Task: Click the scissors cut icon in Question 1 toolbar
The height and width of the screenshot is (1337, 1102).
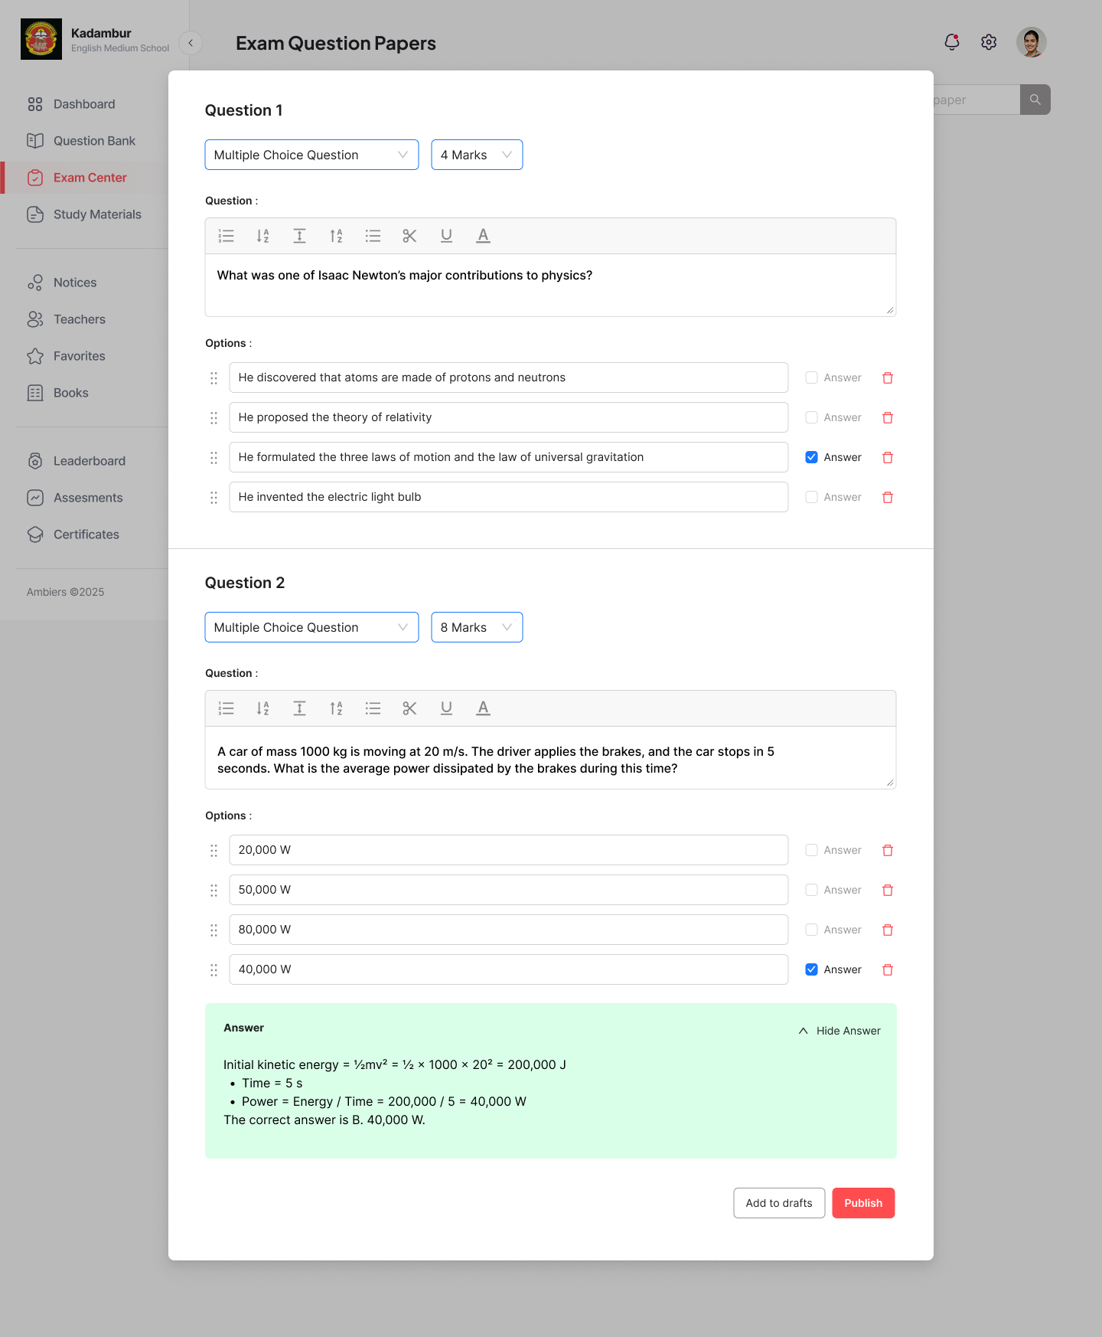Action: [409, 236]
